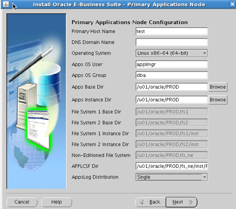Screen dimensions: 236x209
Task: Open the Operating System dropdown
Action: point(172,53)
